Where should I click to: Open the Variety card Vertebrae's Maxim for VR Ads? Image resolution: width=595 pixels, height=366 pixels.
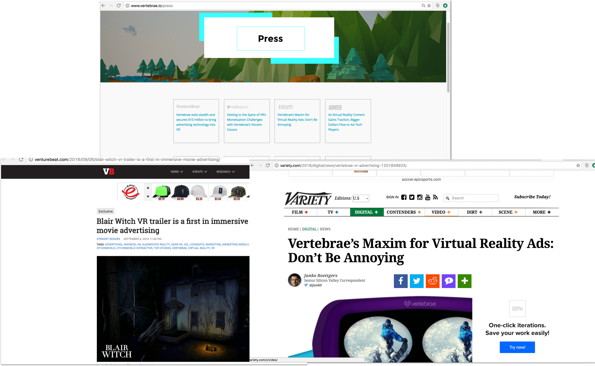297,121
